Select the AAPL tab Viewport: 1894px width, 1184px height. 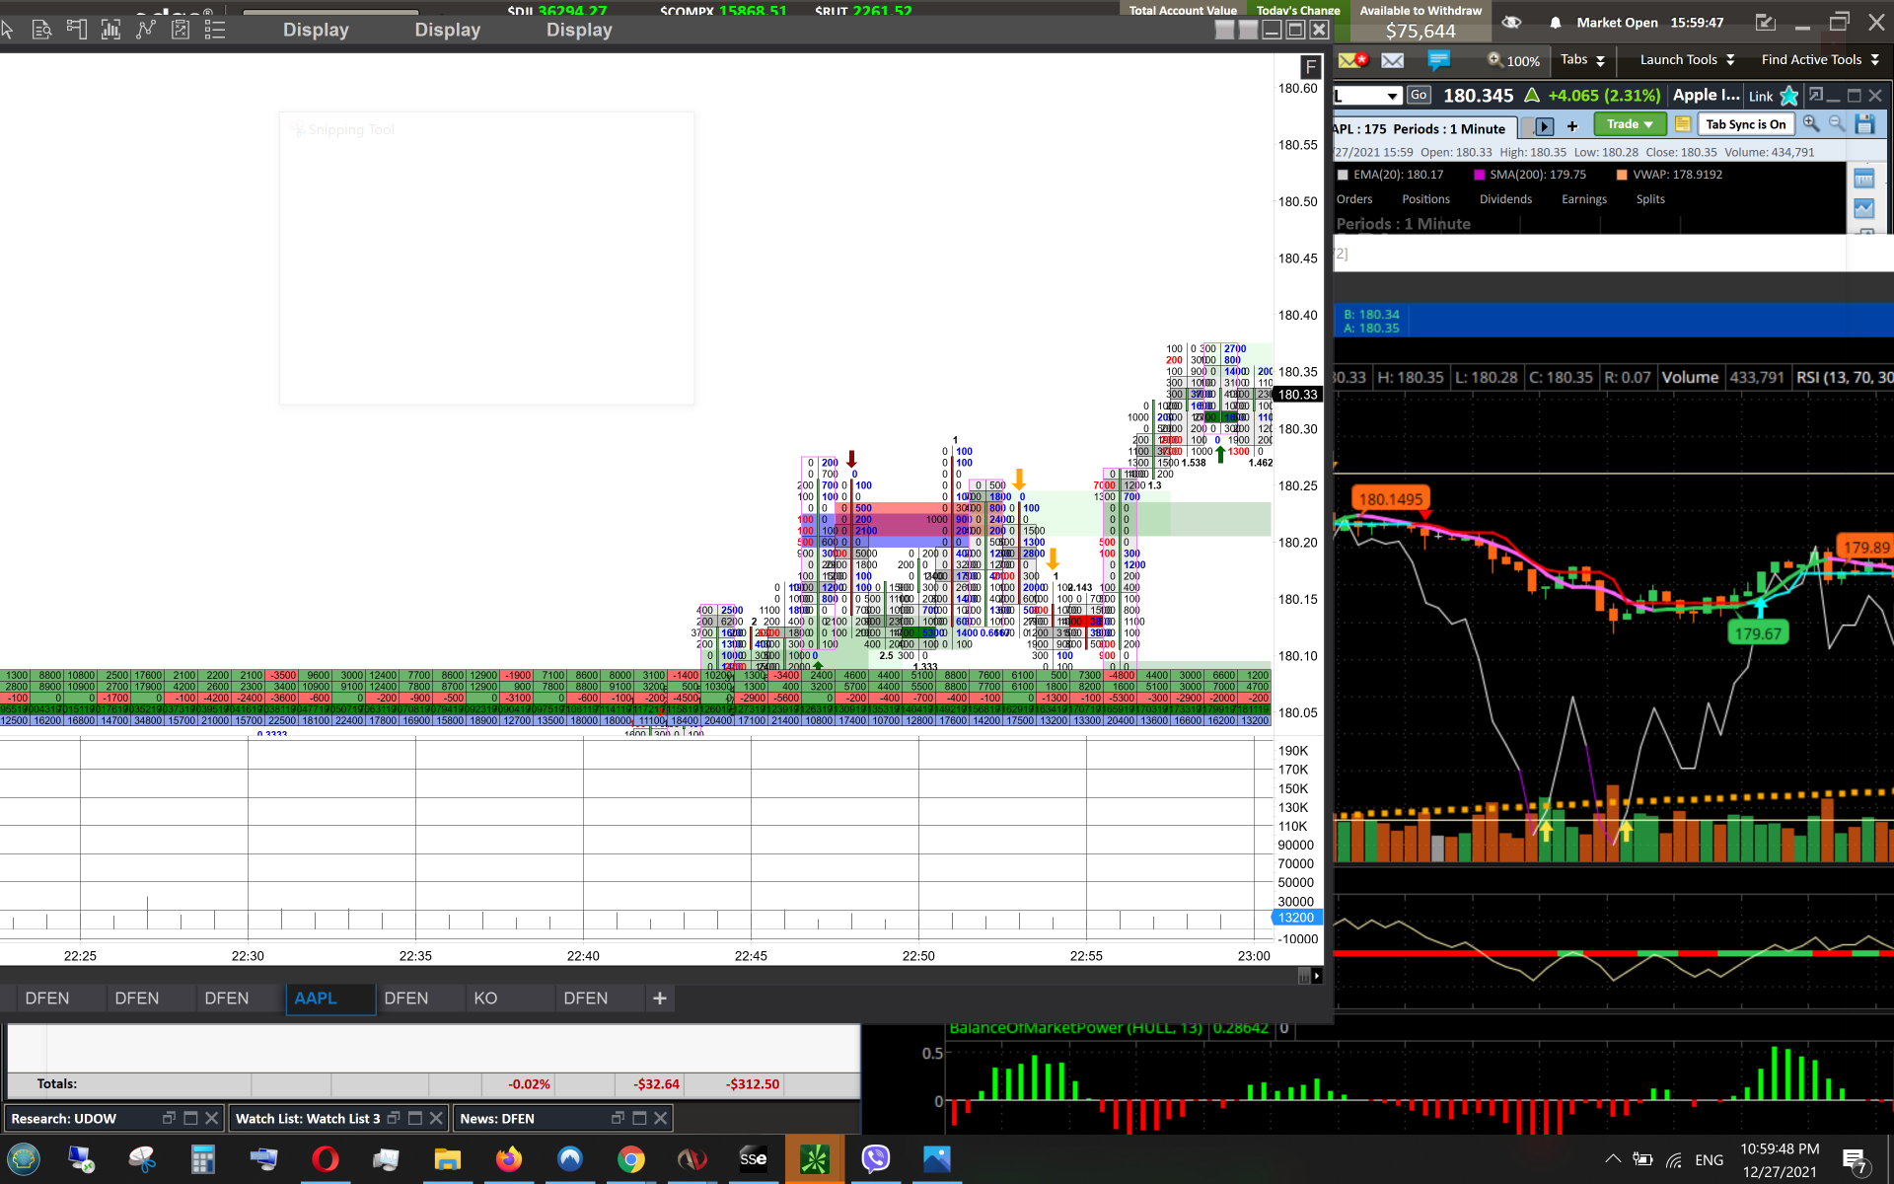coord(316,999)
